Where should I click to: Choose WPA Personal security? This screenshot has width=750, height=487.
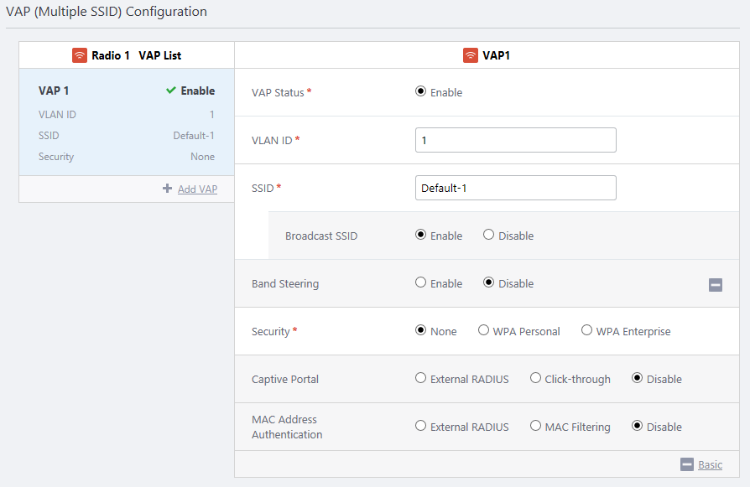(x=483, y=330)
